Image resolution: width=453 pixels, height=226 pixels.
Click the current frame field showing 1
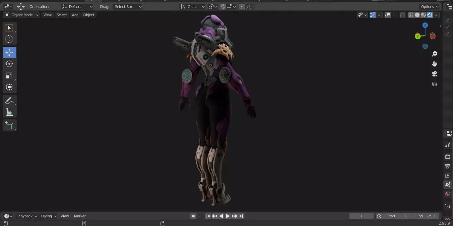coord(361,216)
